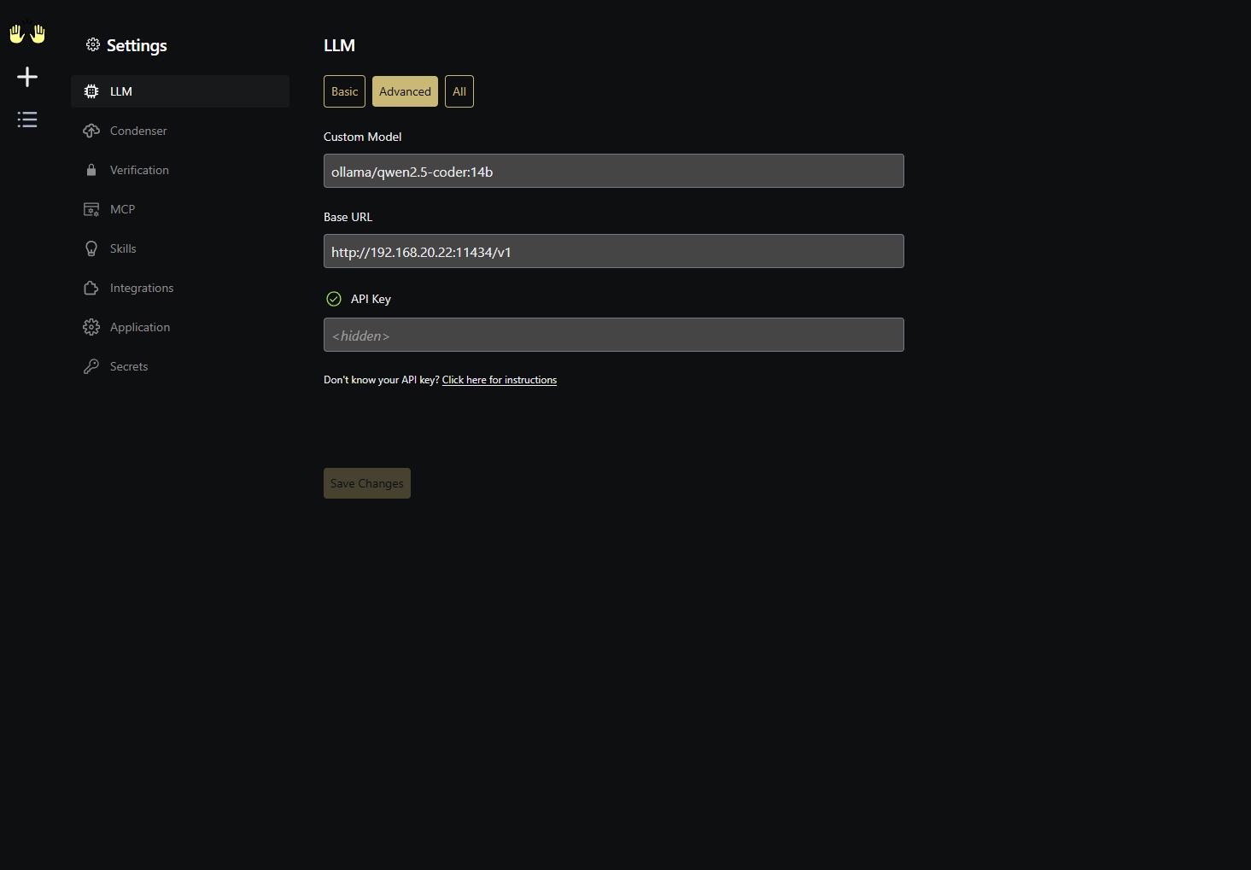1251x870 pixels.
Task: Focus the Custom Model input field
Action: (x=613, y=171)
